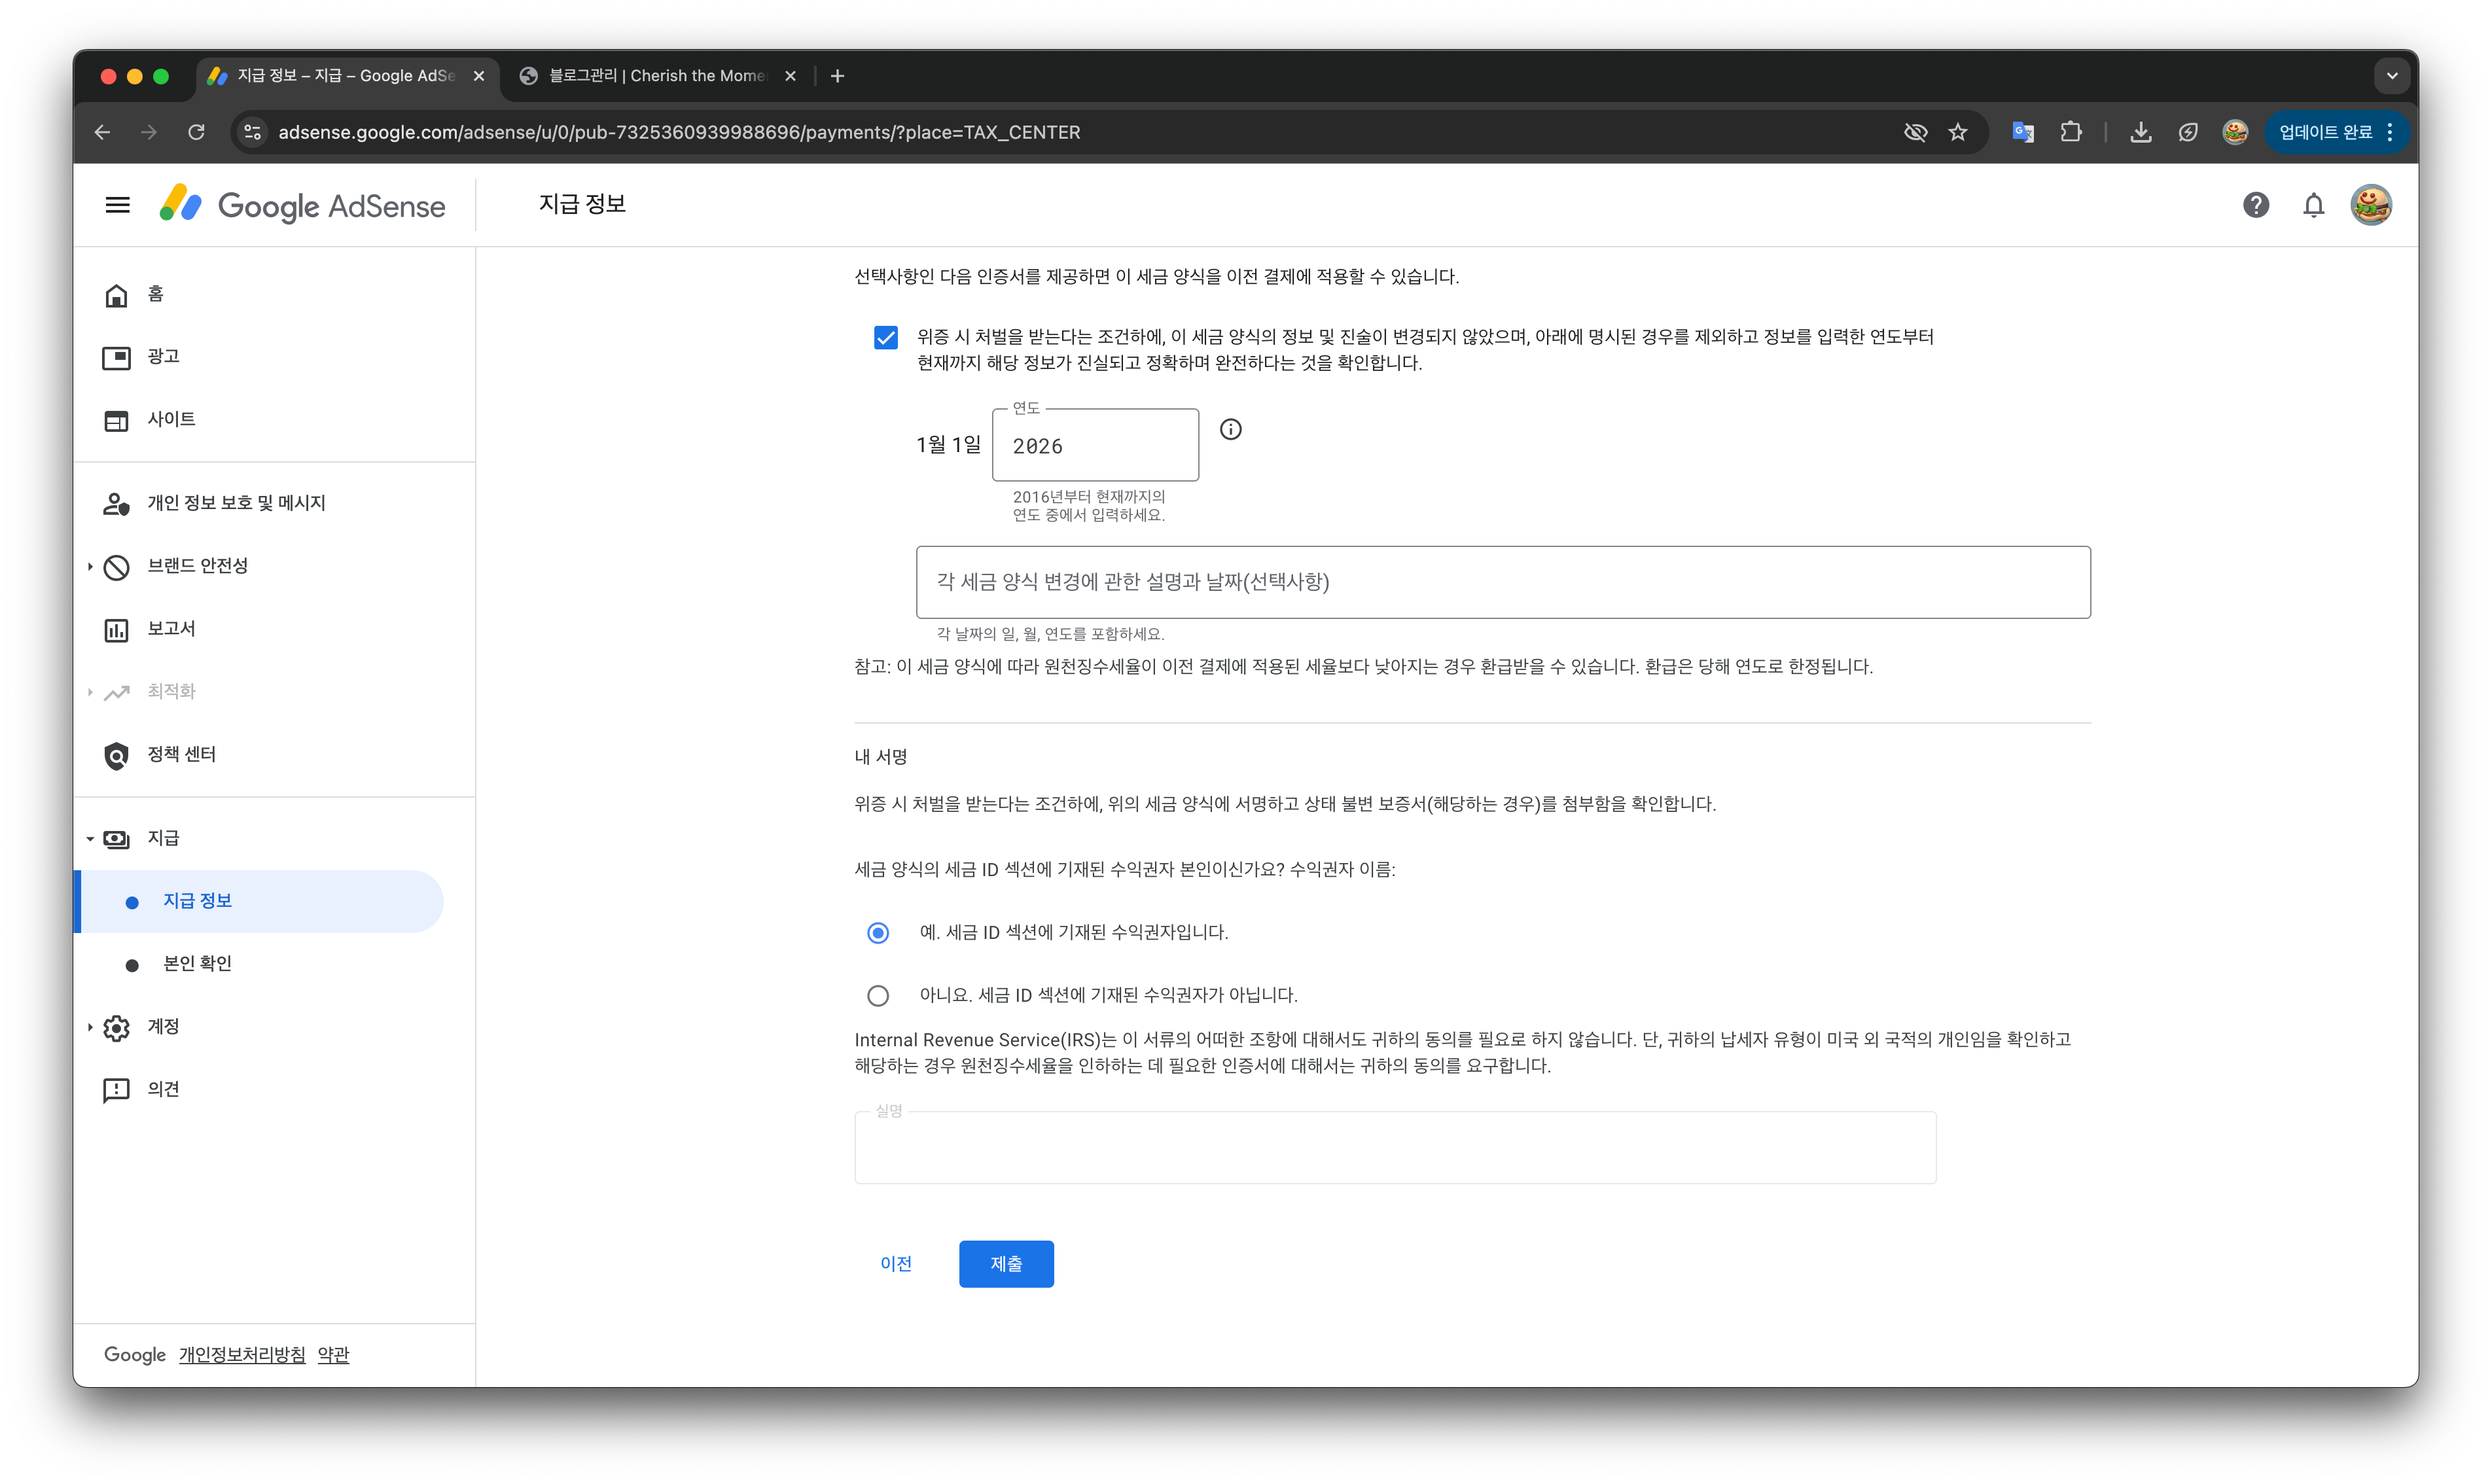Switch to the 블로그관리 Cherish the Moment tab
The image size is (2492, 1484).
point(657,76)
